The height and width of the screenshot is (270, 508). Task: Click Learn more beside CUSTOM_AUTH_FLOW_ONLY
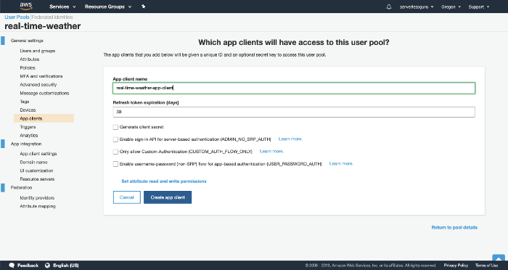pyautogui.click(x=272, y=152)
